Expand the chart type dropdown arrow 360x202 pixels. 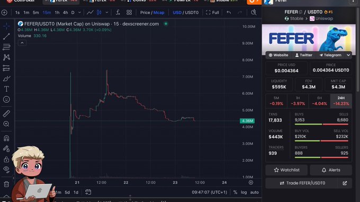[x=107, y=13]
